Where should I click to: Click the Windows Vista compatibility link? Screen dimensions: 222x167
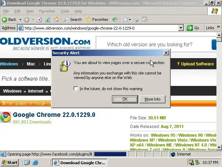(x=173, y=140)
